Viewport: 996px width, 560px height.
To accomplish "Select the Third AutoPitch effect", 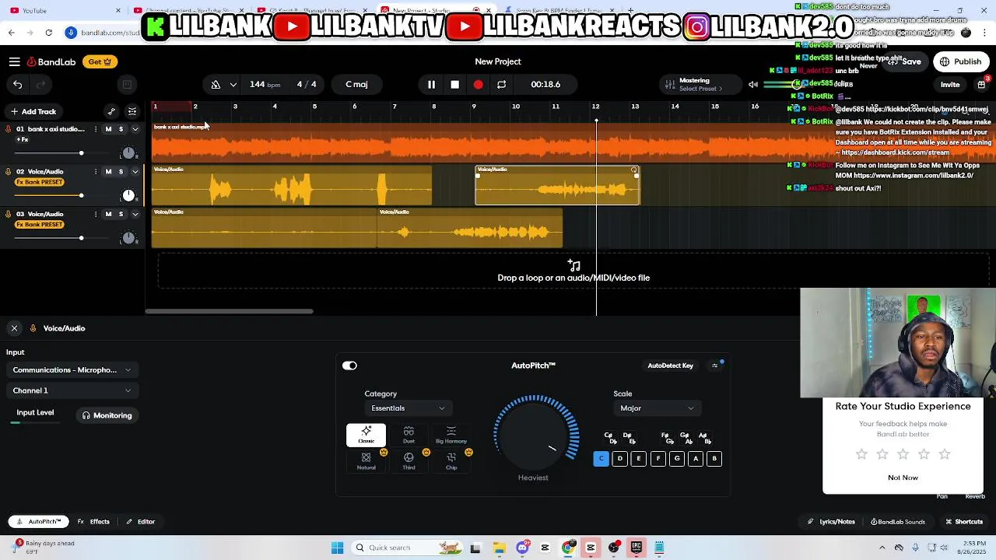I will point(409,461).
